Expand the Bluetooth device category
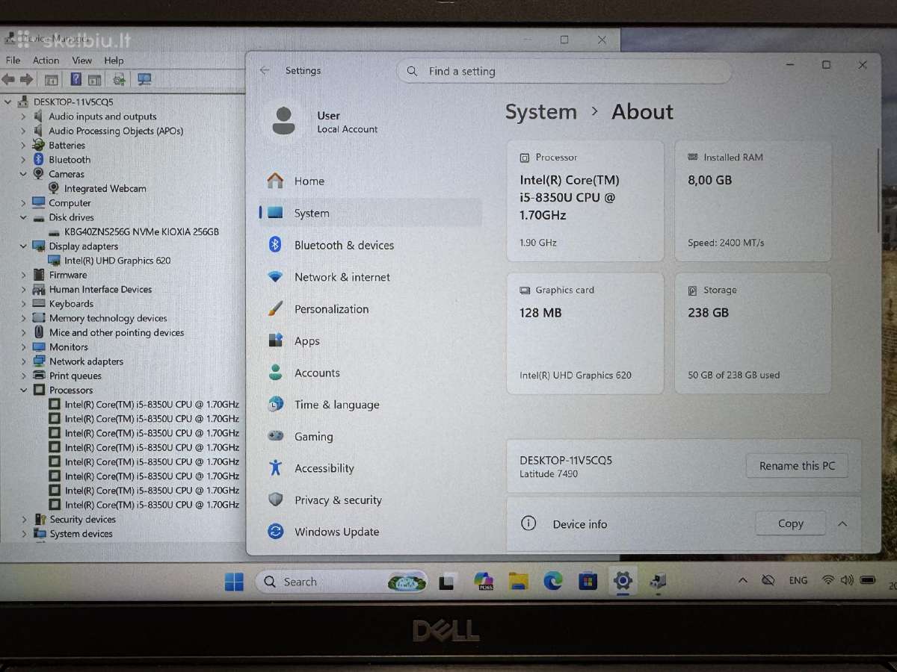 point(23,160)
